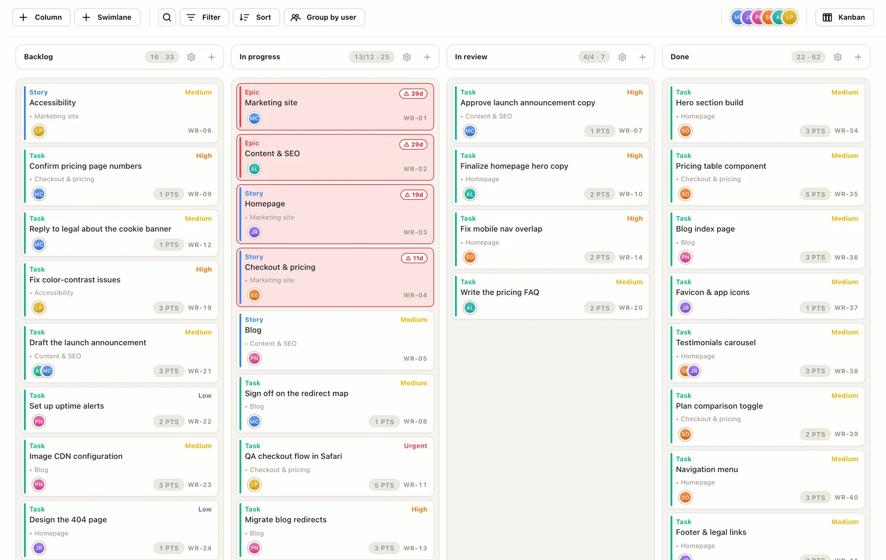Click 39d overdue badge on Marketing site
This screenshot has width=886, height=560.
point(414,93)
